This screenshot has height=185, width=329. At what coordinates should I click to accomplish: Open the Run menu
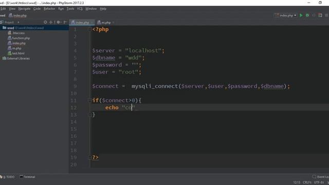61,9
